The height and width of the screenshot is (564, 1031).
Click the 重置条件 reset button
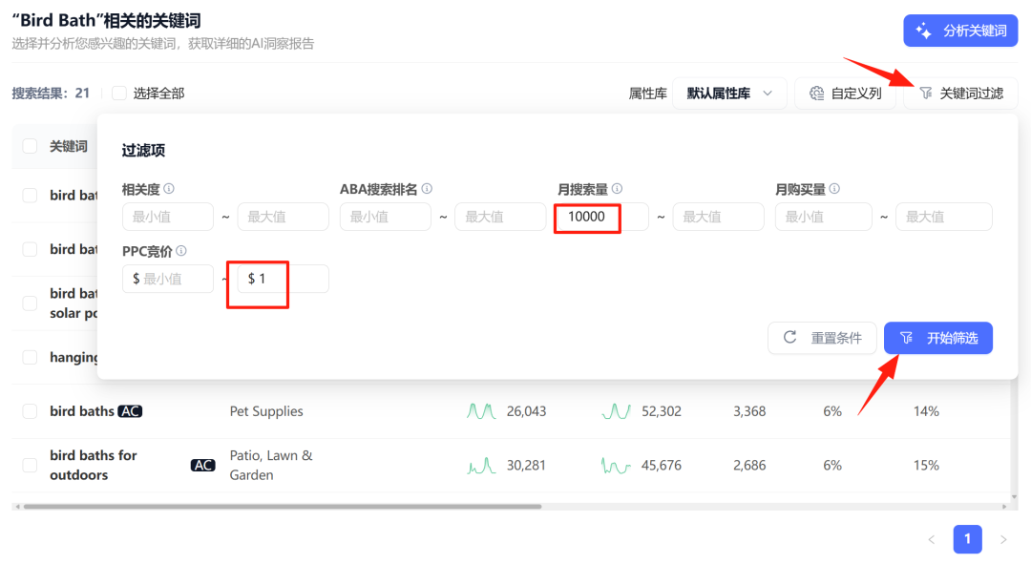(x=822, y=338)
